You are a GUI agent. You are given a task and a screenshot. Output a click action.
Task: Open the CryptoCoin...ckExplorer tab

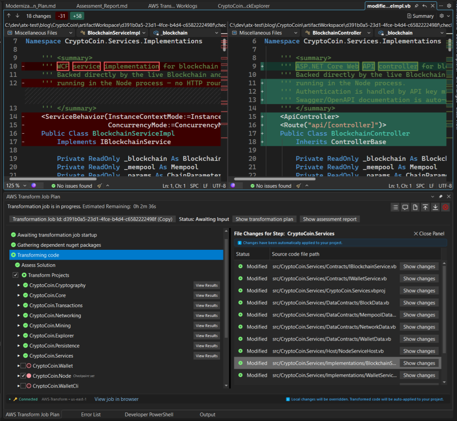(244, 6)
